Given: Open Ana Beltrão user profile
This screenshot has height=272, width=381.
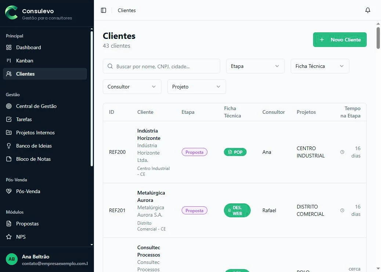Looking at the screenshot, I should click(47, 260).
